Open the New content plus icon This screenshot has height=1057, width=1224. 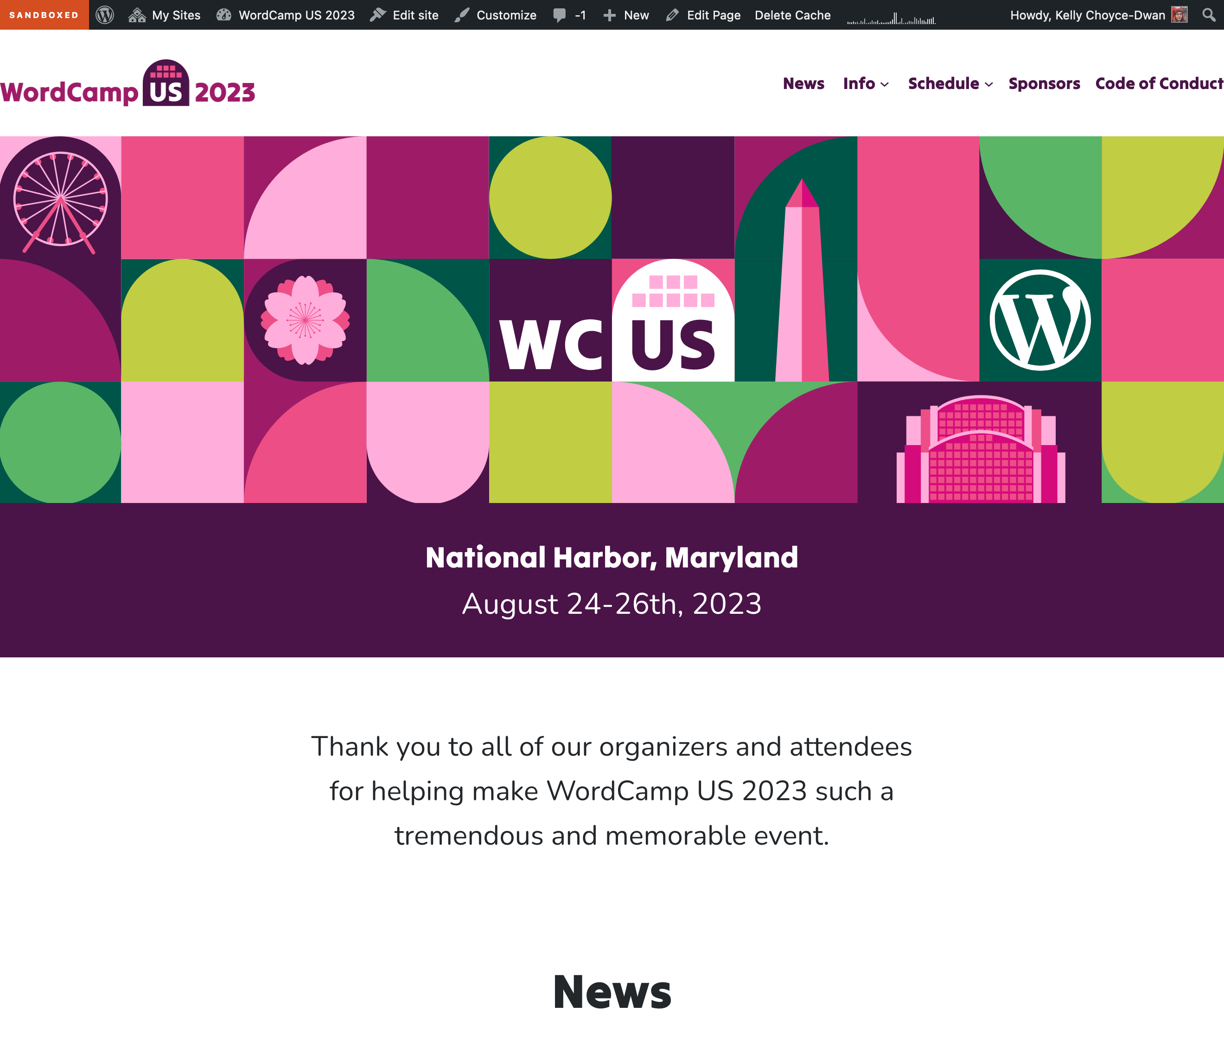[x=610, y=15]
